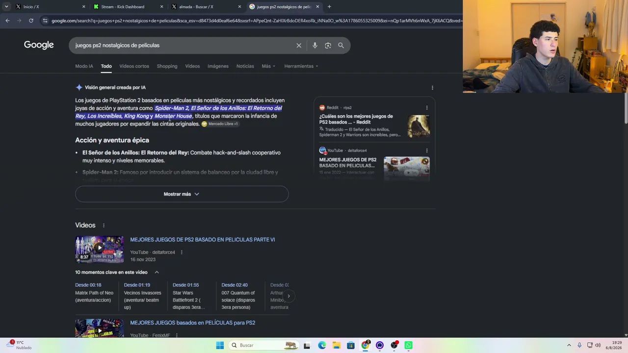The height and width of the screenshot is (353, 628).
Task: Open File Explorer from the taskbar
Action: 336,345
